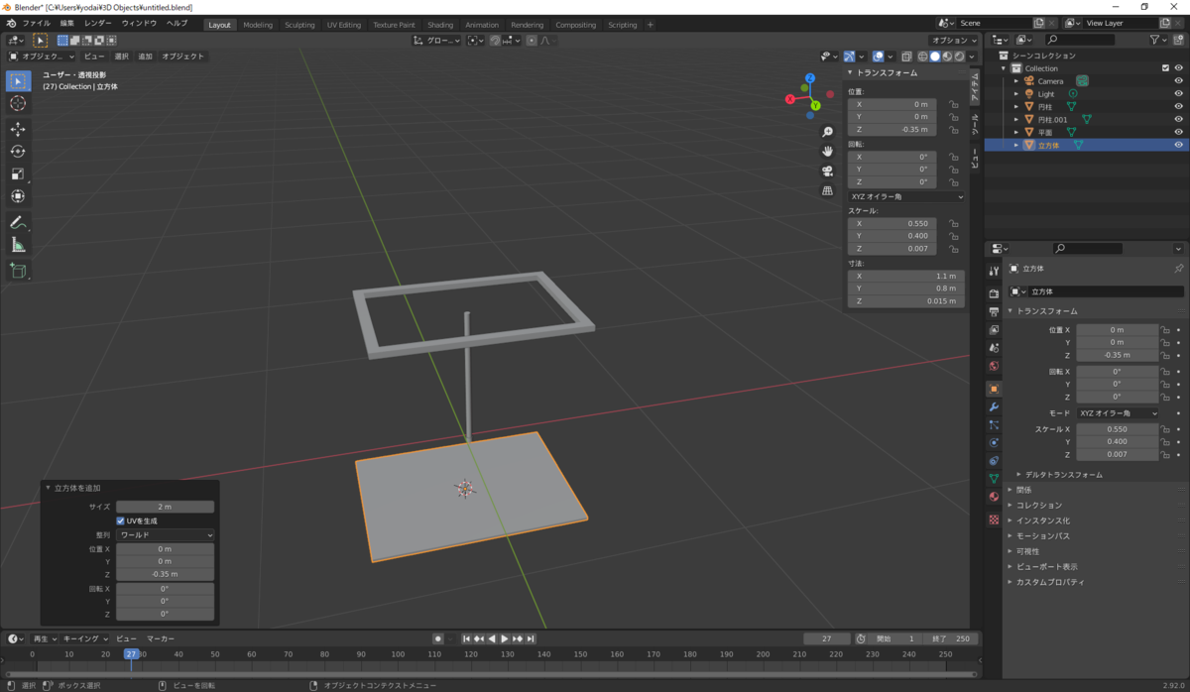Viewport: 1190px width, 692px height.
Task: Open the View Layer properties tab icon
Action: coord(994,329)
